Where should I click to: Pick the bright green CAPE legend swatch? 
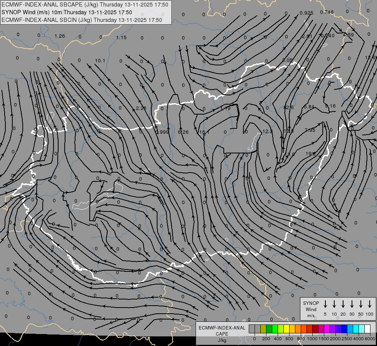275,329
